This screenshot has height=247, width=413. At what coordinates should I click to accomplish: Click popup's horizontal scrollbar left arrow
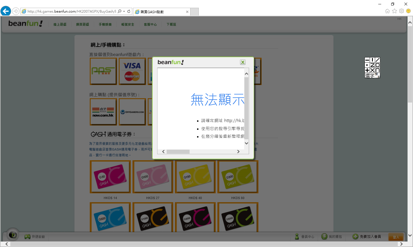coord(163,152)
